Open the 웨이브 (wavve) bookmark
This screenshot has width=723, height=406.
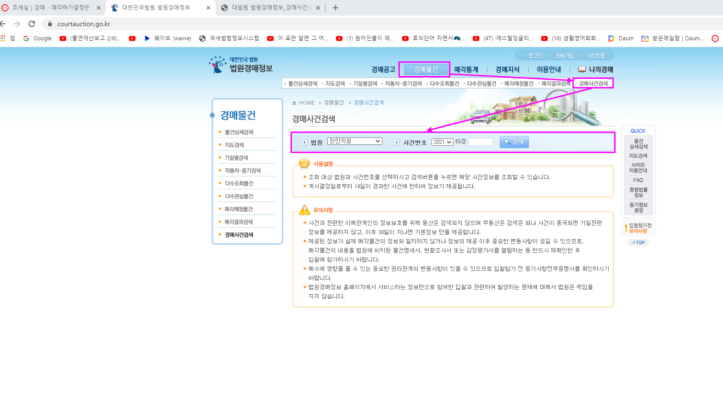click(x=168, y=38)
